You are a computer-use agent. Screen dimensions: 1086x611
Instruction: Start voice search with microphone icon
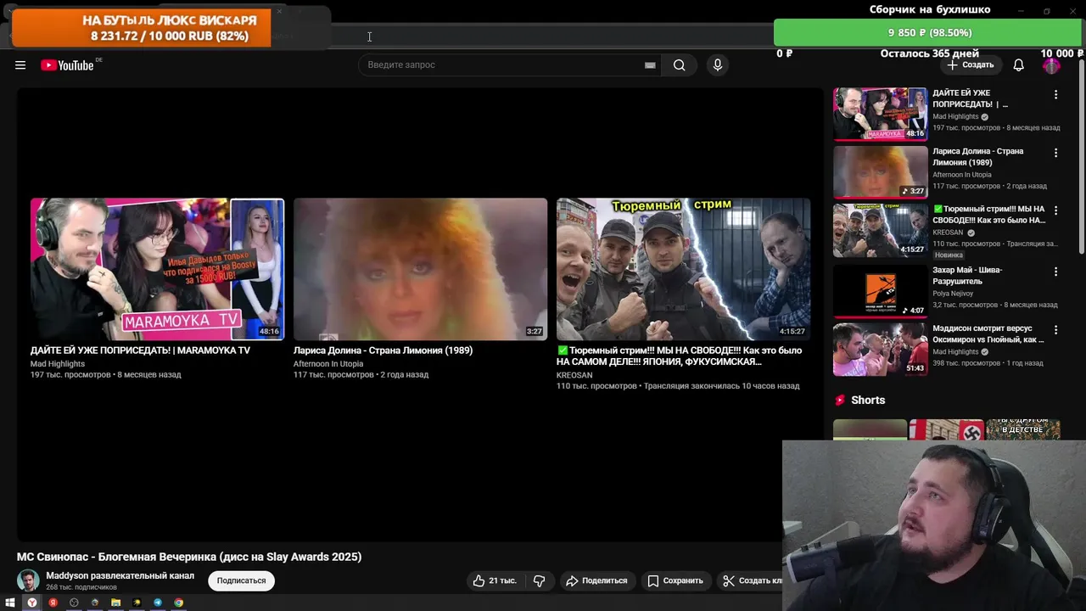pyautogui.click(x=718, y=65)
